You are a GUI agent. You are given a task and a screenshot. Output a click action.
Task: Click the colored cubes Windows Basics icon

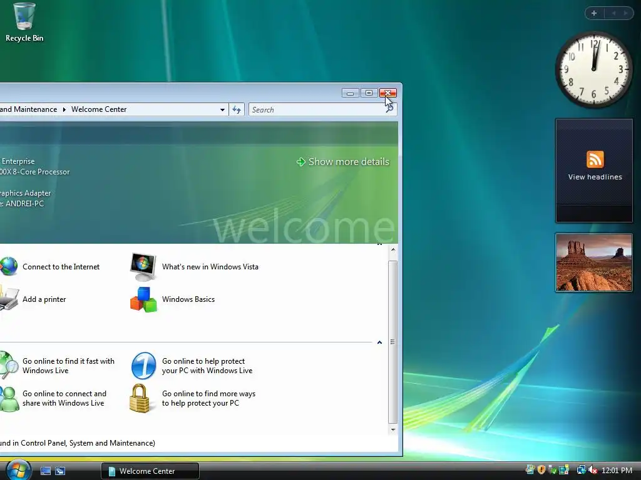tap(143, 299)
